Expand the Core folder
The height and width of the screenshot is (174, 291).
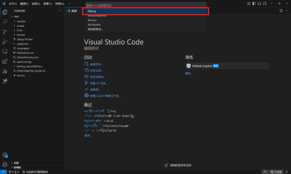[x=37, y=30]
